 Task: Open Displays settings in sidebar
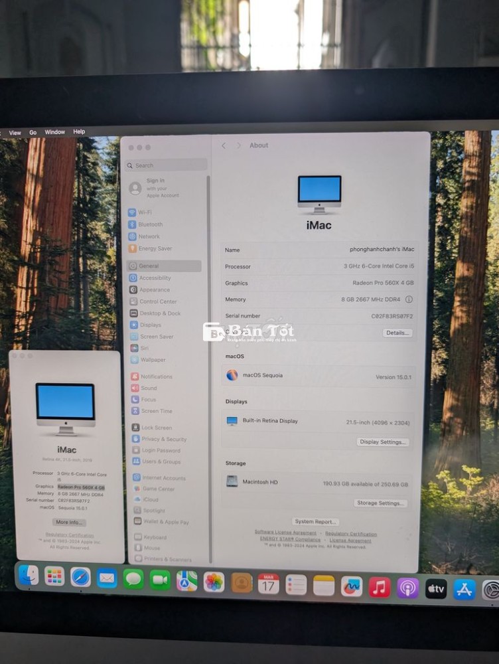point(145,325)
